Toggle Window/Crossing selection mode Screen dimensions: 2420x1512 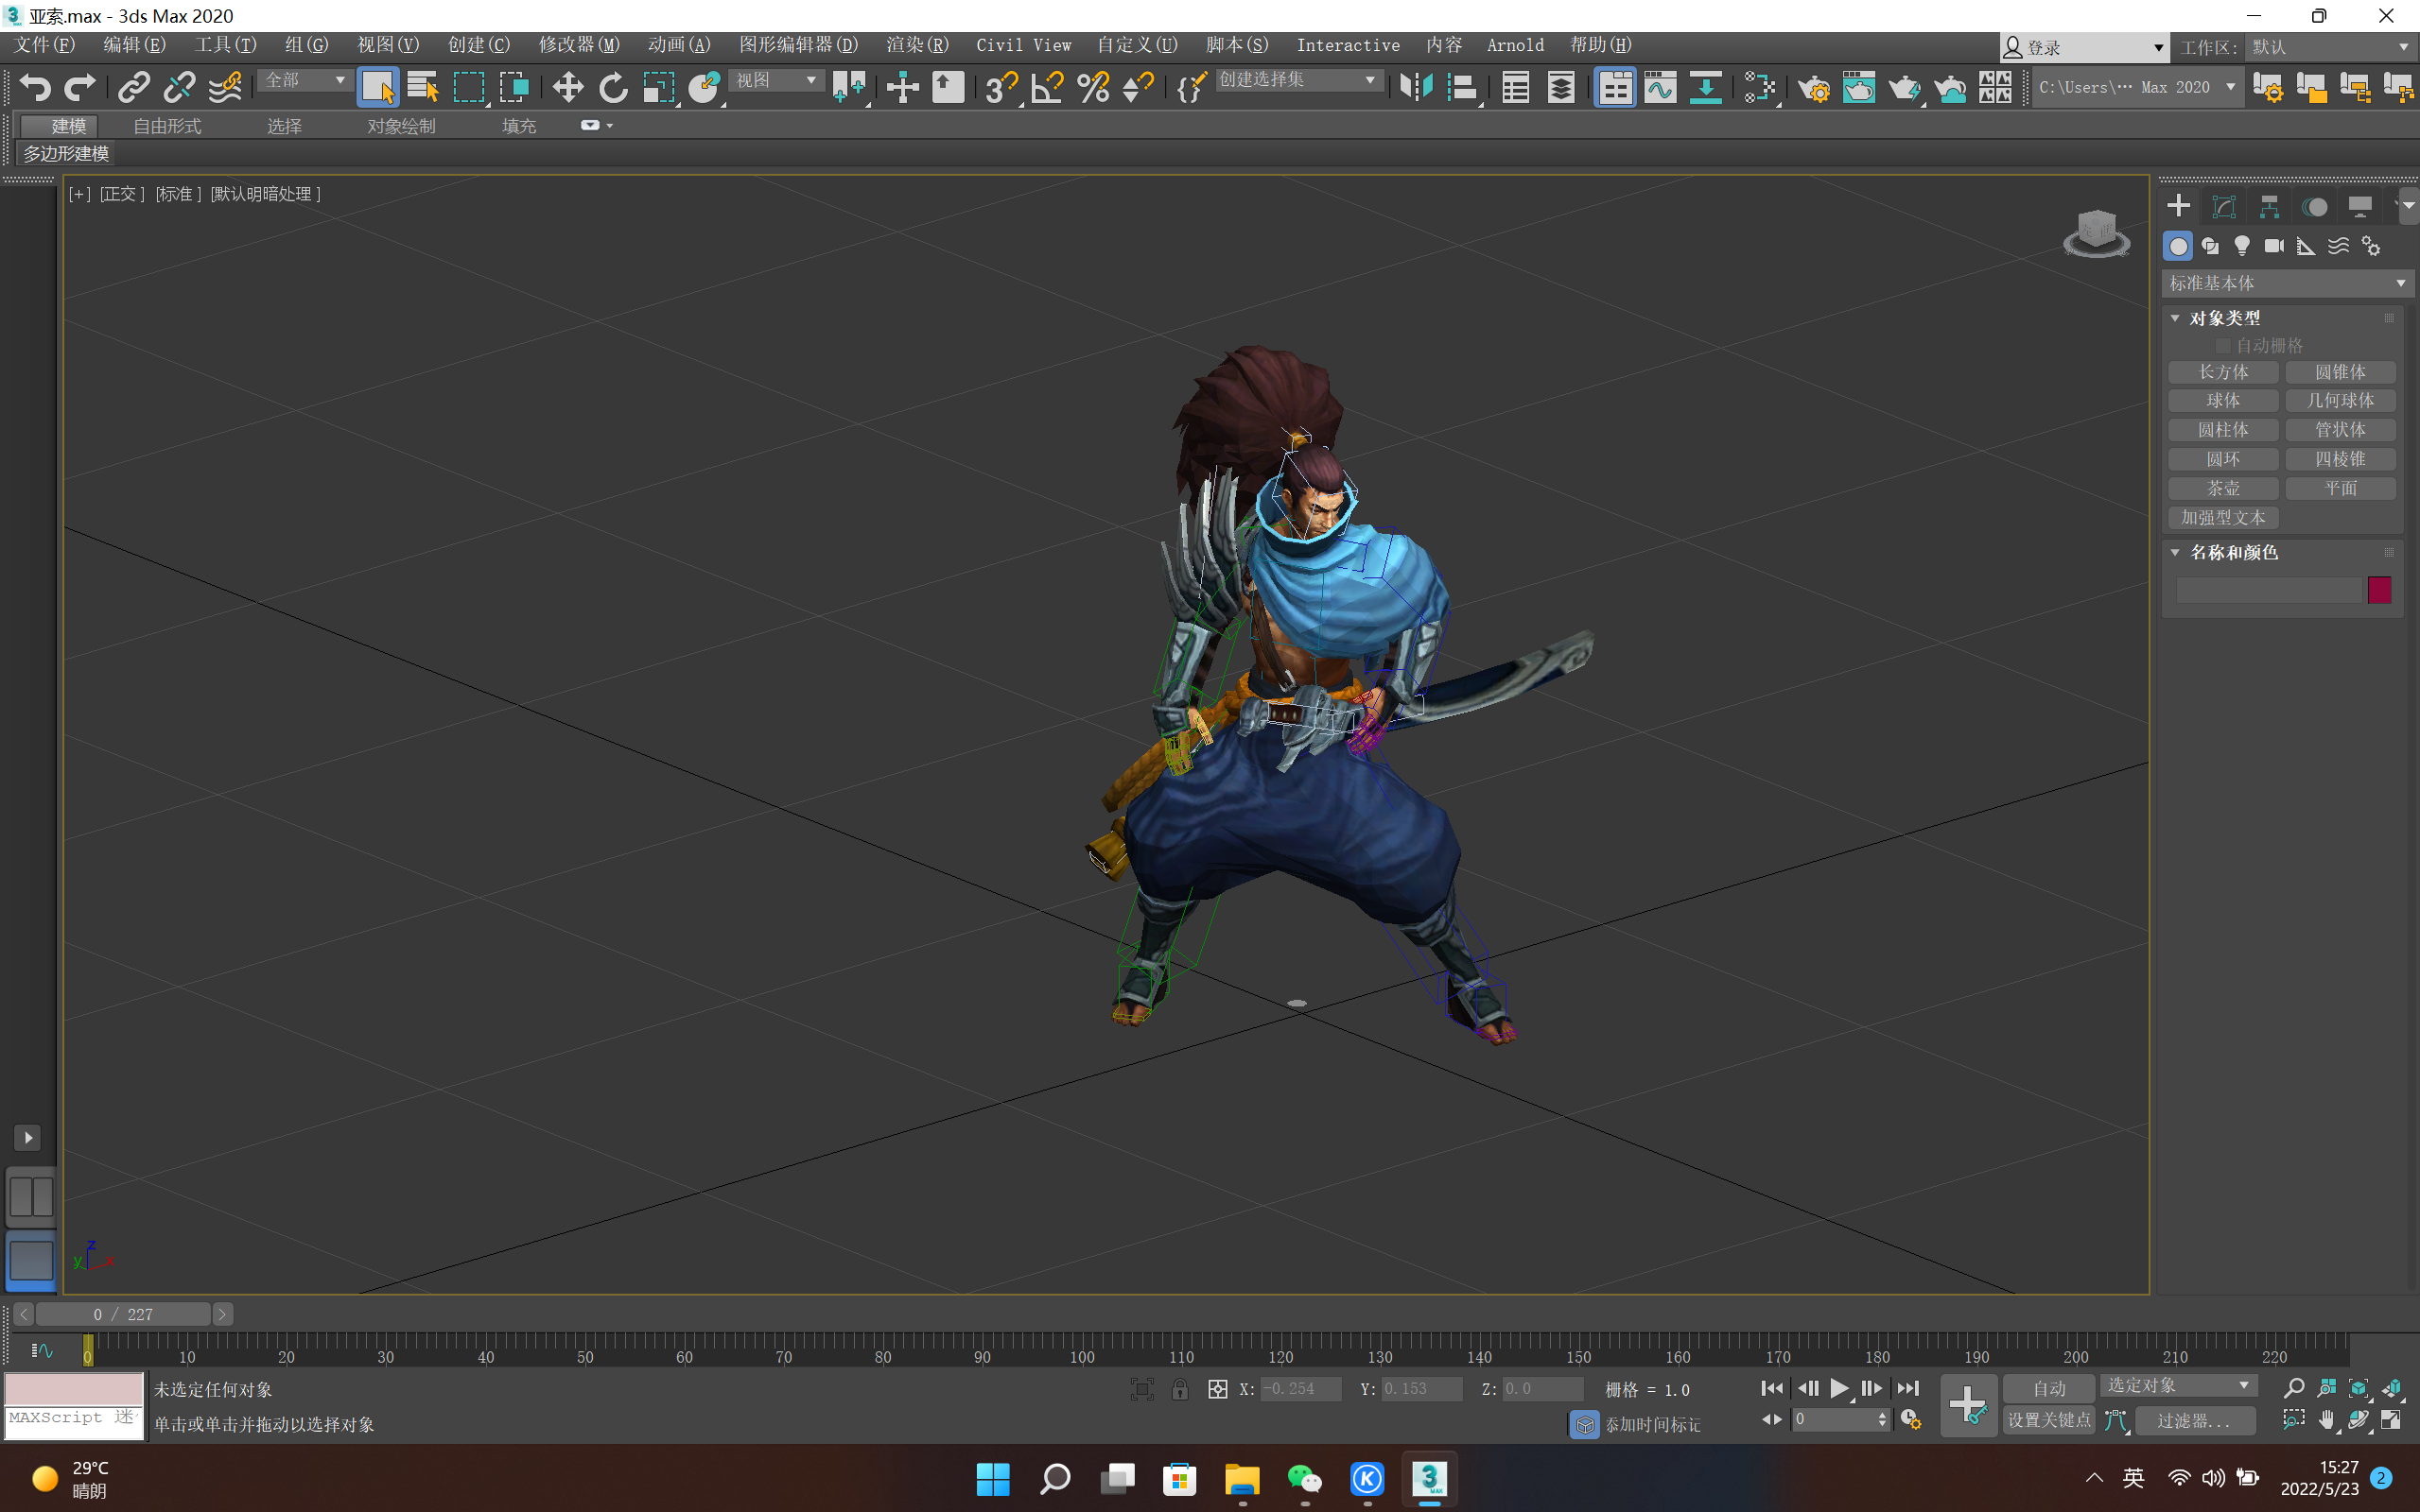pyautogui.click(x=514, y=88)
